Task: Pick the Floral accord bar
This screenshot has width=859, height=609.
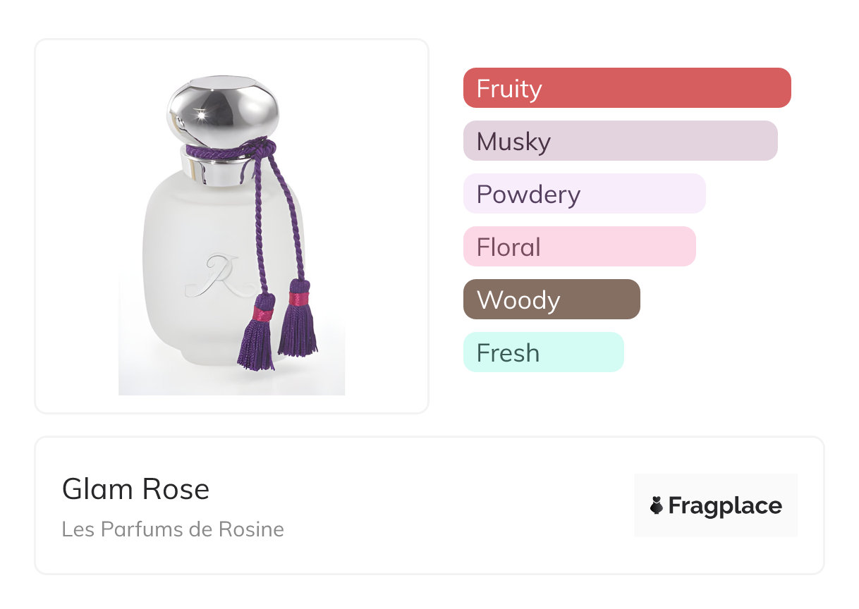Action: (x=579, y=247)
